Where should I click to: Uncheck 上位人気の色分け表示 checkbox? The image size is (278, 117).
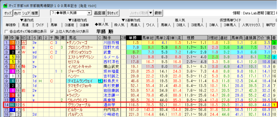point(52,31)
